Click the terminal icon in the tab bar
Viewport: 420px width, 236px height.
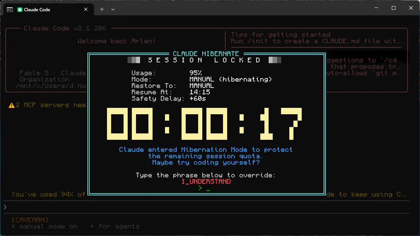(x=10, y=10)
